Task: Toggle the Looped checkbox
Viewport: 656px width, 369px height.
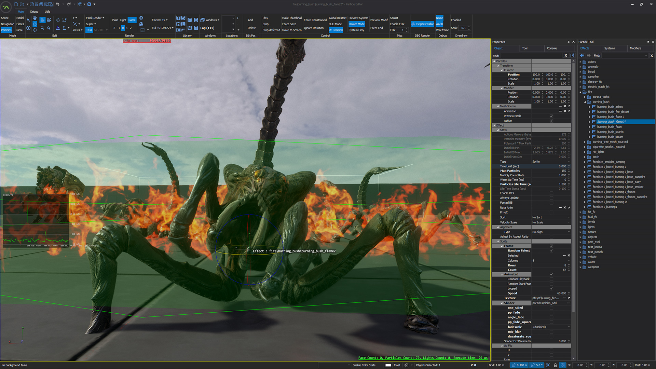Action: coord(551,289)
